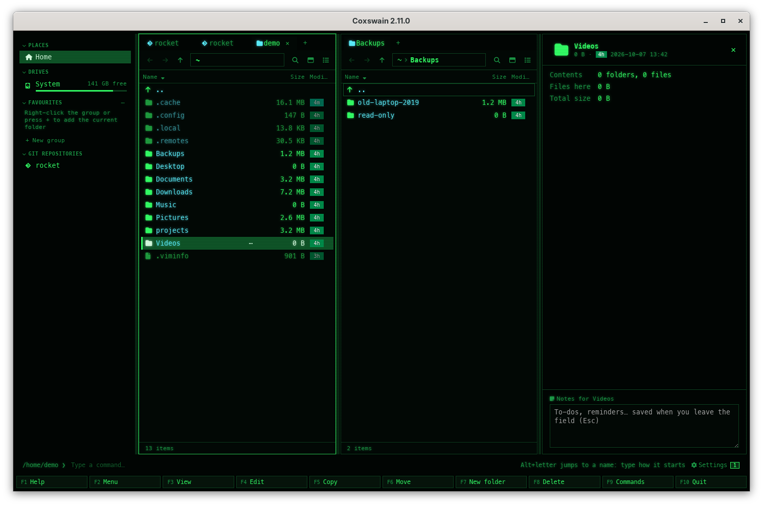Go forward in the Backups pane history
Viewport: 763px width, 506px height.
click(367, 60)
